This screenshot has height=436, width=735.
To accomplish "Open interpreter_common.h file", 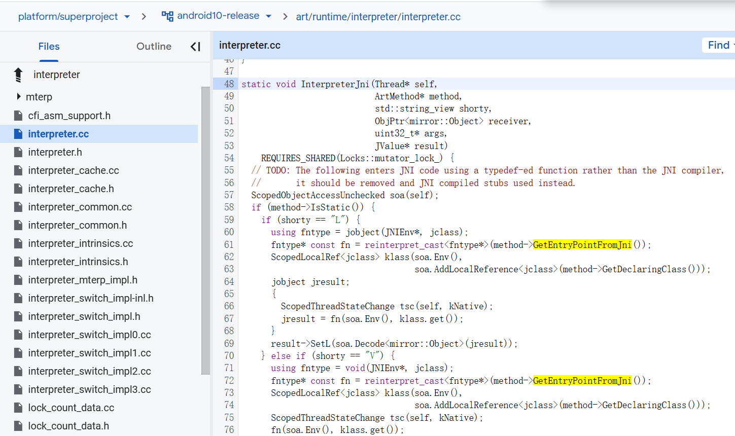I will 77,225.
